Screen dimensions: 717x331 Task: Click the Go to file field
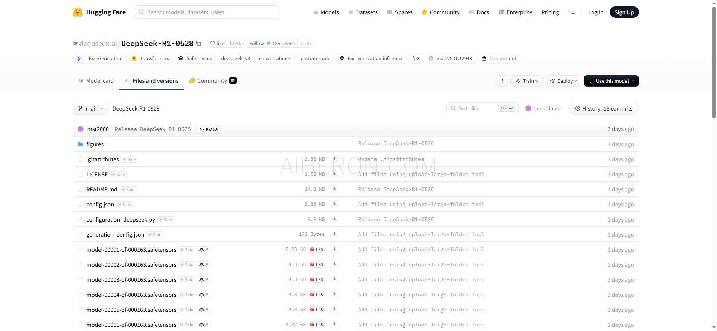tap(482, 108)
